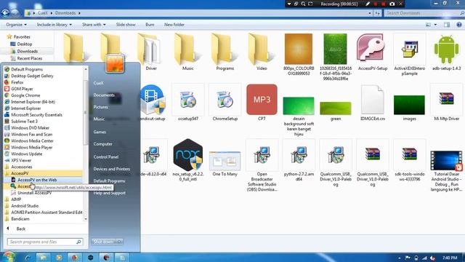Open the Programs folder
The width and height of the screenshot is (465, 262).
click(225, 52)
